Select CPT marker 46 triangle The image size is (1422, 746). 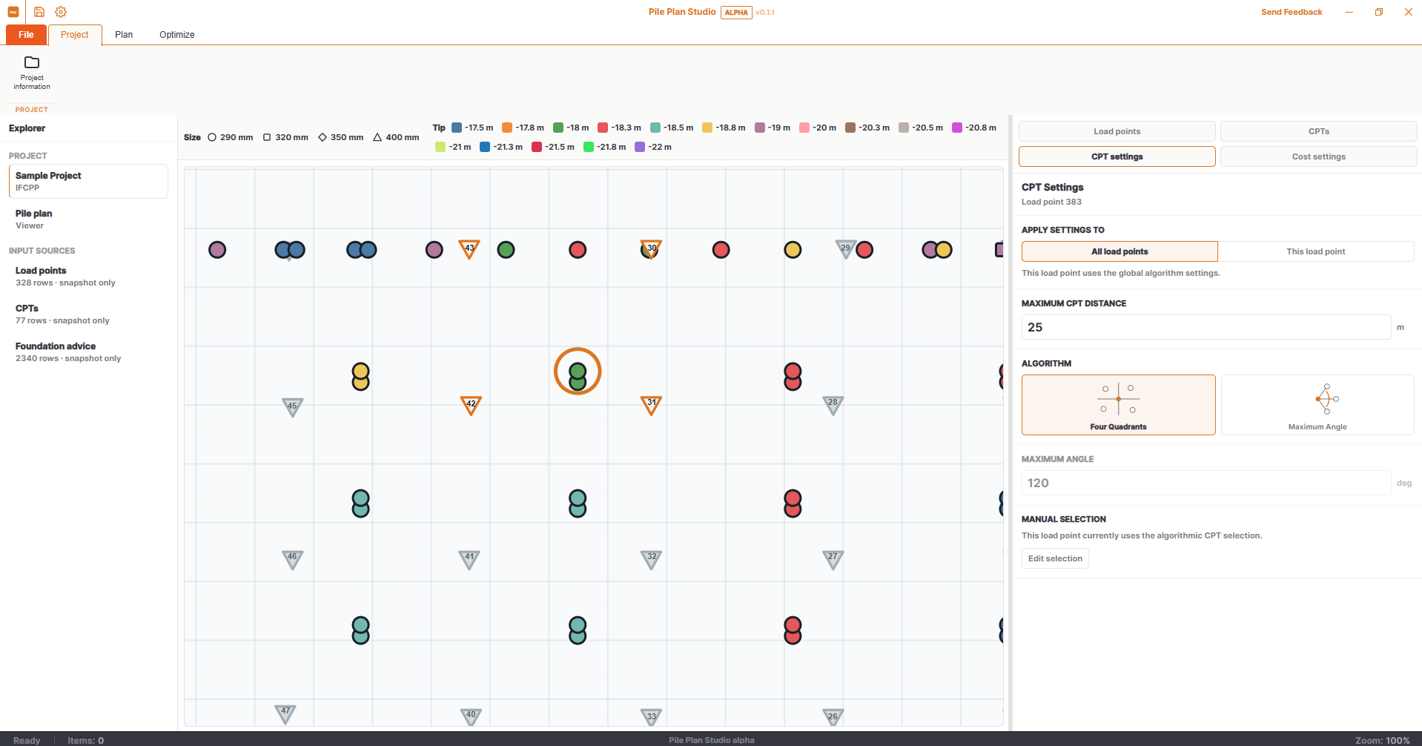[293, 559]
